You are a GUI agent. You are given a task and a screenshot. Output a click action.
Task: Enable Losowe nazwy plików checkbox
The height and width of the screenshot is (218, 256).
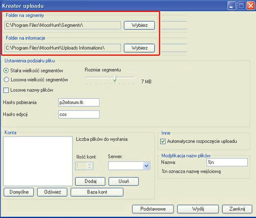[x=6, y=90]
